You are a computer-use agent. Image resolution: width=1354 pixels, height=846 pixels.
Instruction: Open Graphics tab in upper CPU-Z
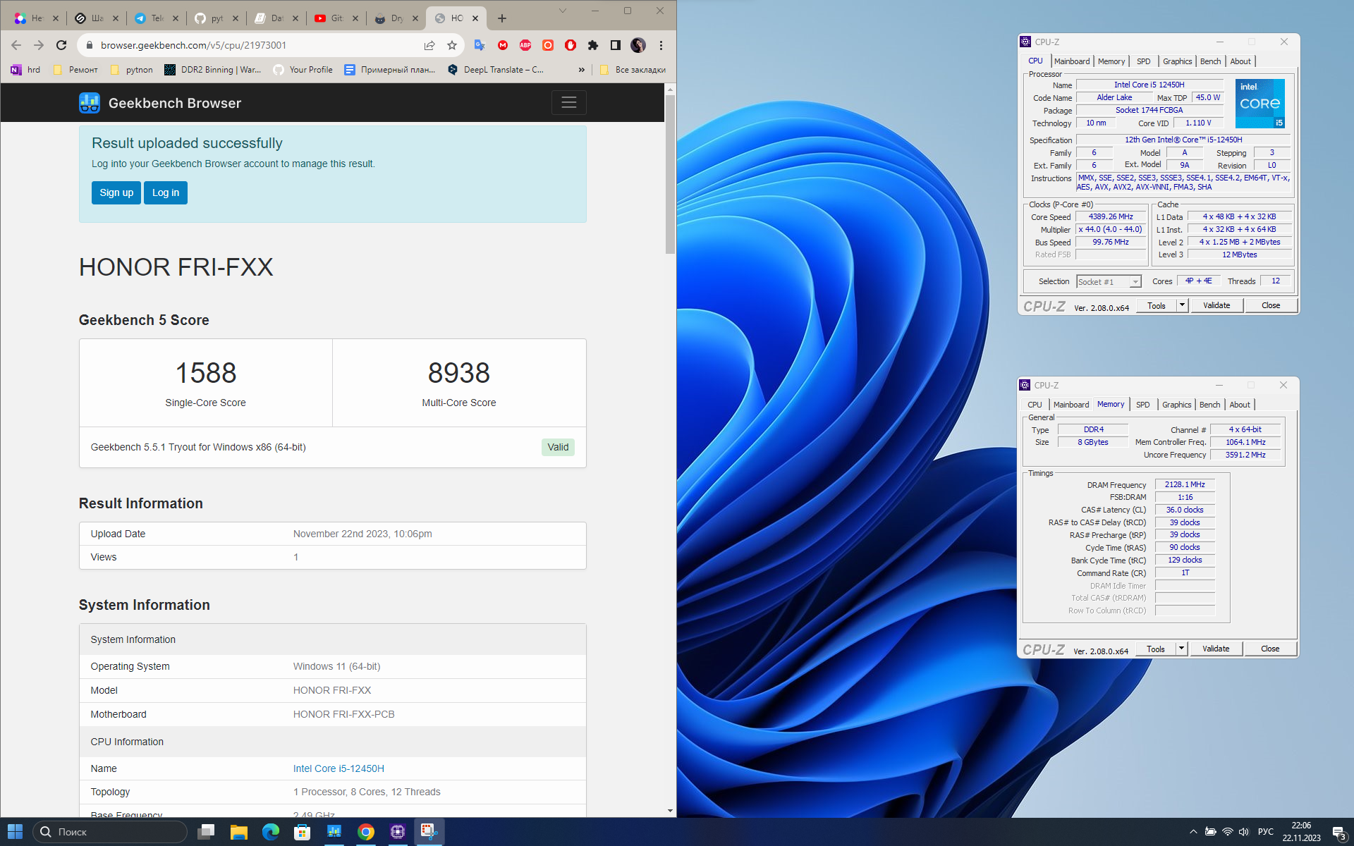pos(1177,61)
